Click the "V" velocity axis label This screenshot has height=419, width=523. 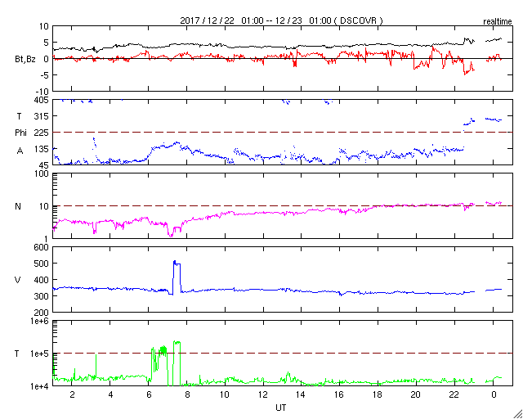[x=18, y=280]
